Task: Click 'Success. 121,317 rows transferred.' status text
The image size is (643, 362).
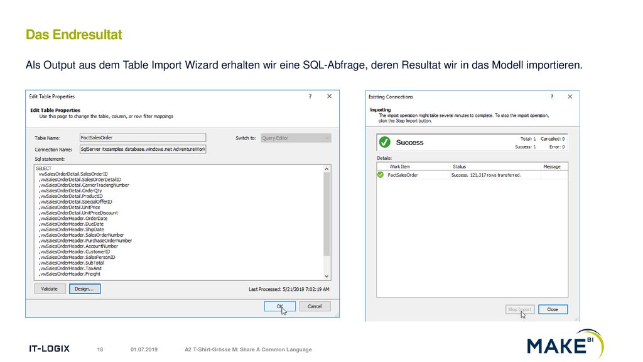Action: [x=486, y=175]
